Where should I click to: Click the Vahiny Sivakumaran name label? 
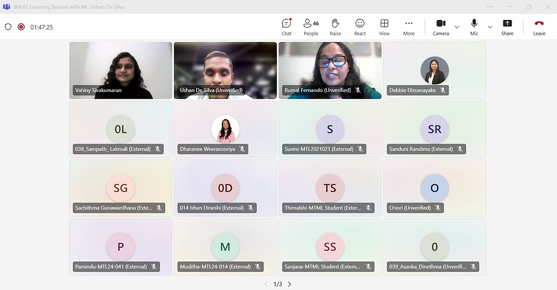pyautogui.click(x=98, y=90)
